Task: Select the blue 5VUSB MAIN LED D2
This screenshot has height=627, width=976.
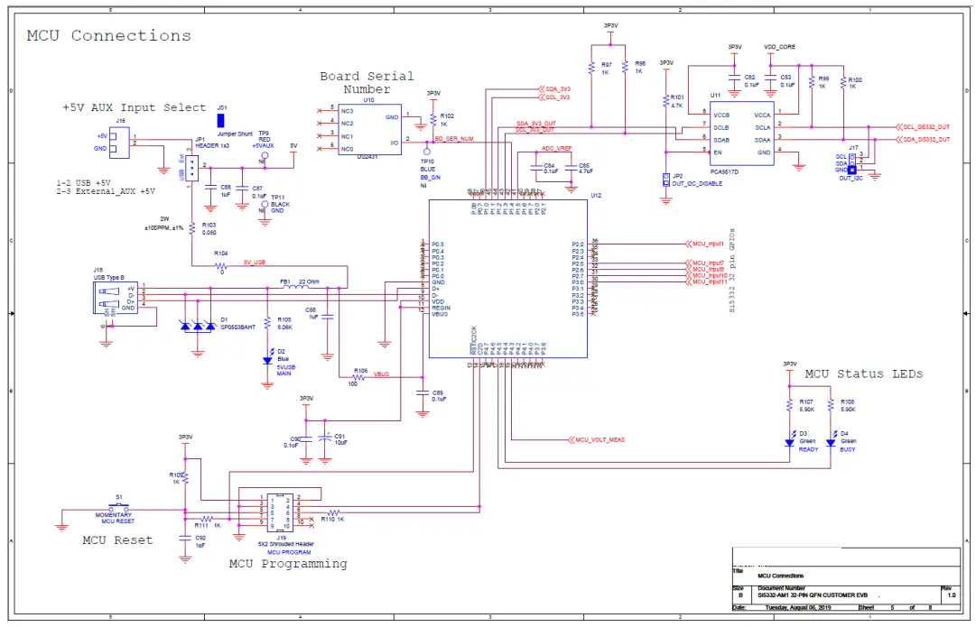Action: click(266, 359)
